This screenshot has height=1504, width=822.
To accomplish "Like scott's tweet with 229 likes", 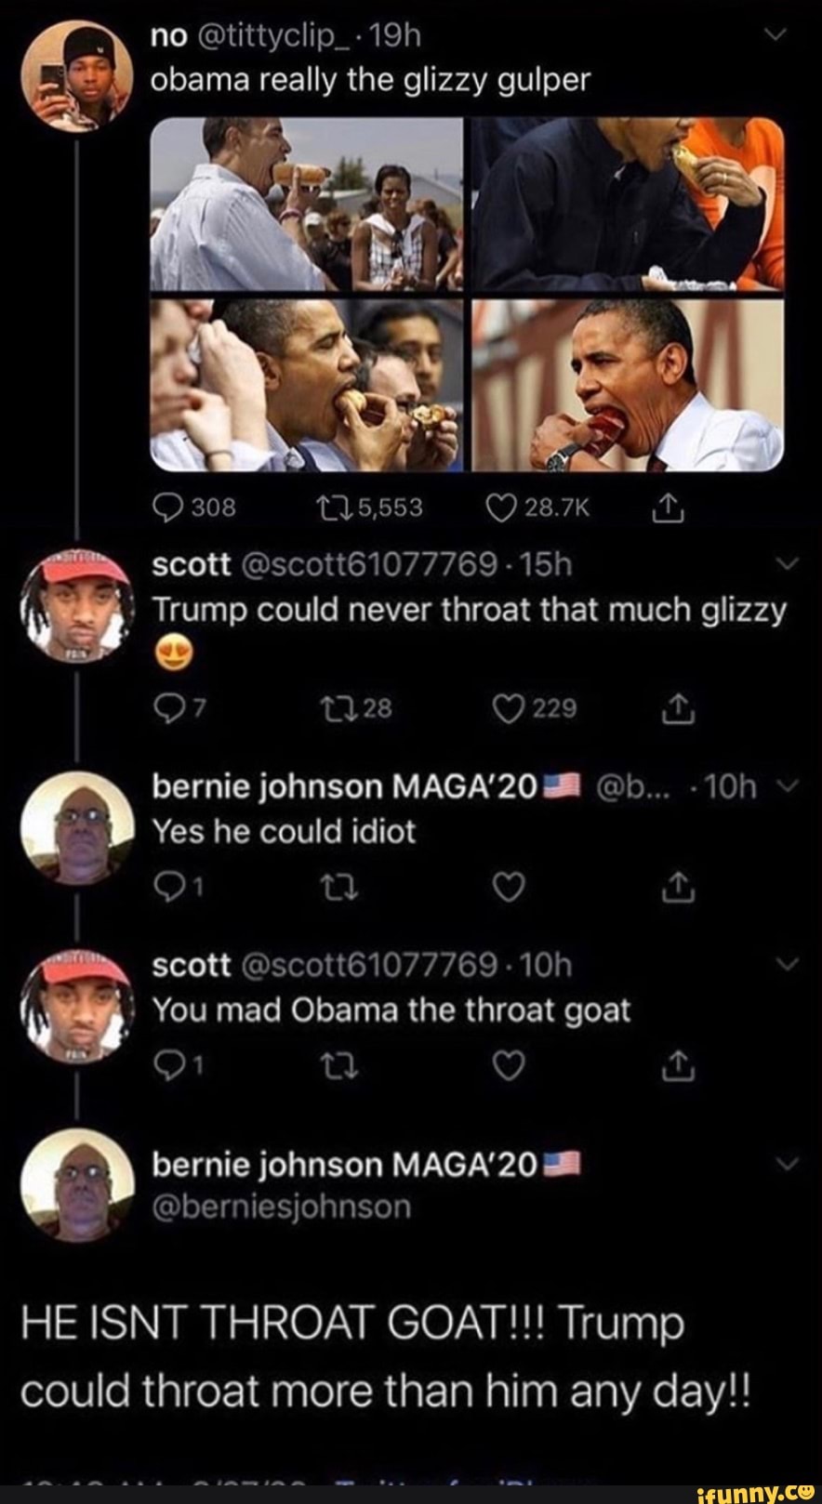I will pos(508,710).
